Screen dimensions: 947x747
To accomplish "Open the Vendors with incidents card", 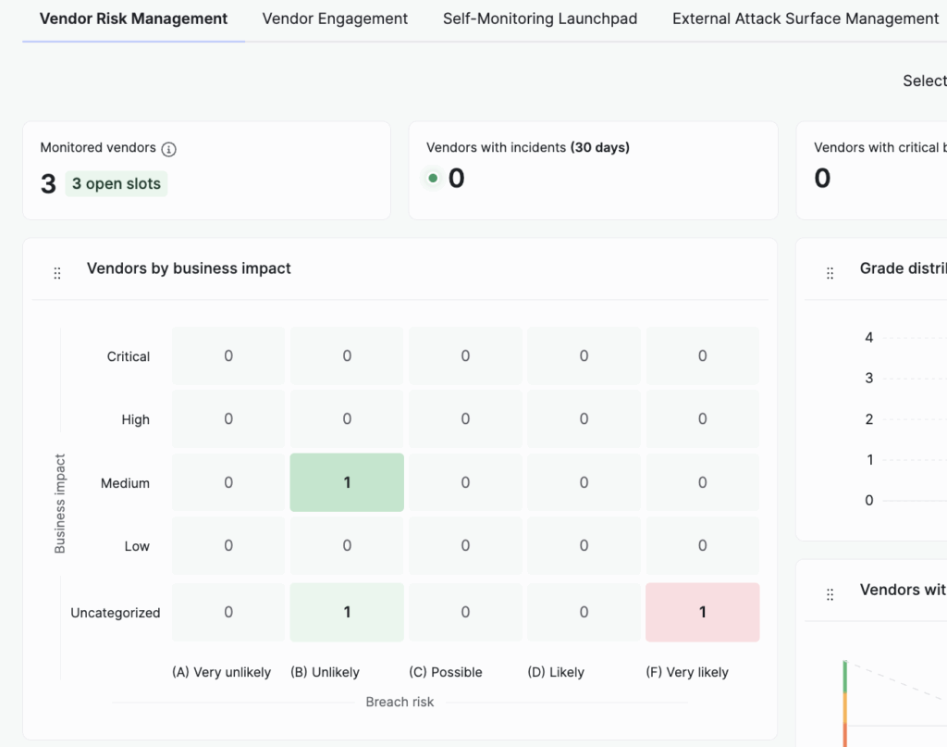I will tap(593, 173).
